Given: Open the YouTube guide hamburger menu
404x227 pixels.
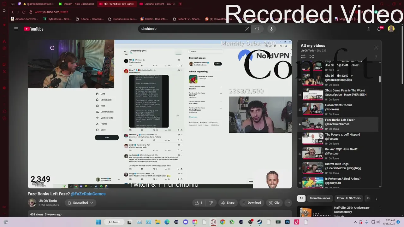Looking at the screenshot, I should [16, 29].
